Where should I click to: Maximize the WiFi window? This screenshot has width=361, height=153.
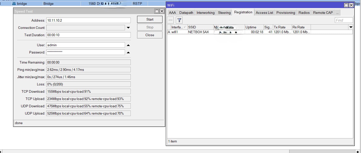click(x=346, y=5)
